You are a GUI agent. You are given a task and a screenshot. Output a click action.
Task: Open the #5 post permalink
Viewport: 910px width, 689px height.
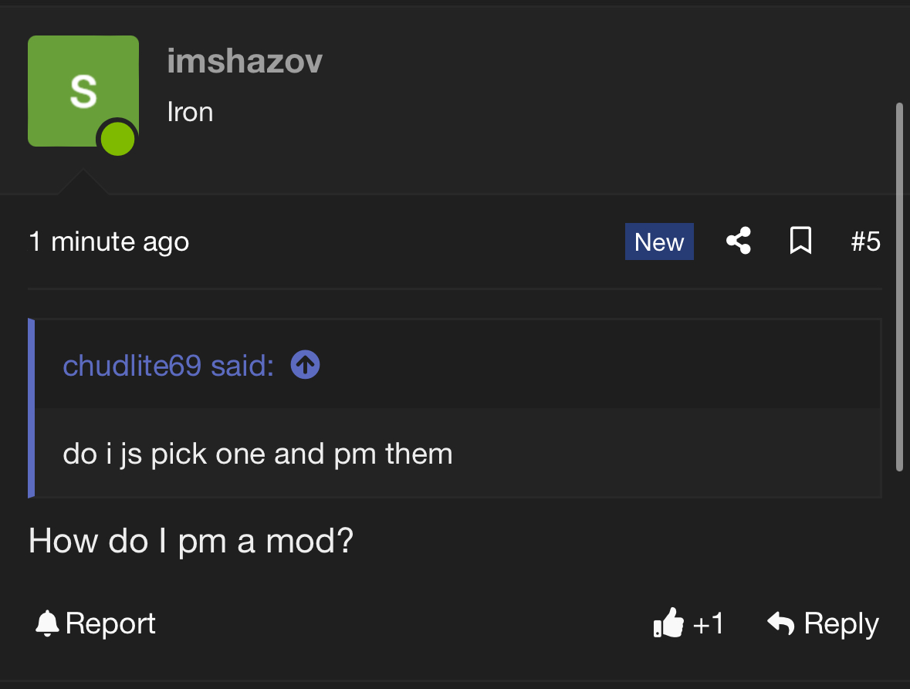click(865, 241)
